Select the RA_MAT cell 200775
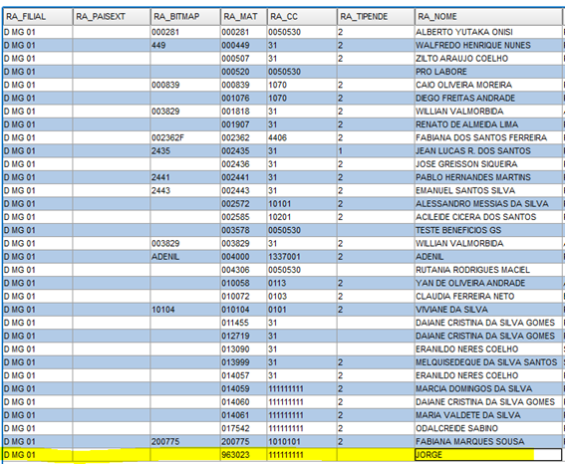Image resolution: width=565 pixels, height=464 pixels. (243, 441)
